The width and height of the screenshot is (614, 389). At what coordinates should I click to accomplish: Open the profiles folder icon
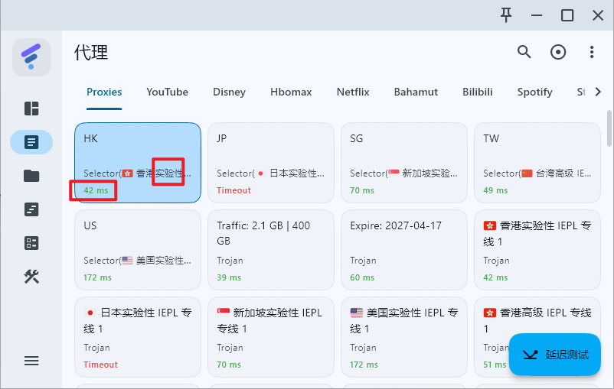pos(31,176)
